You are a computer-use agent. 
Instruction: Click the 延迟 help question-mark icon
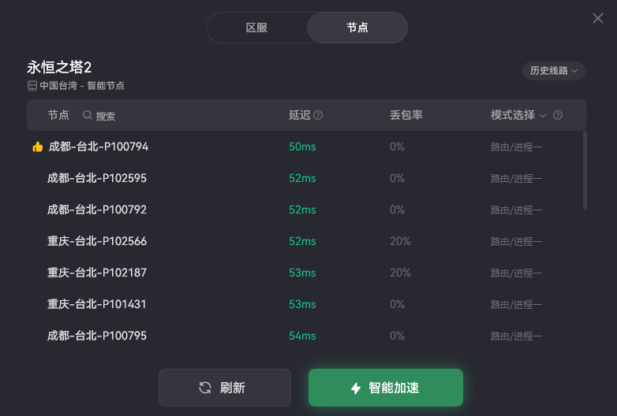(318, 115)
